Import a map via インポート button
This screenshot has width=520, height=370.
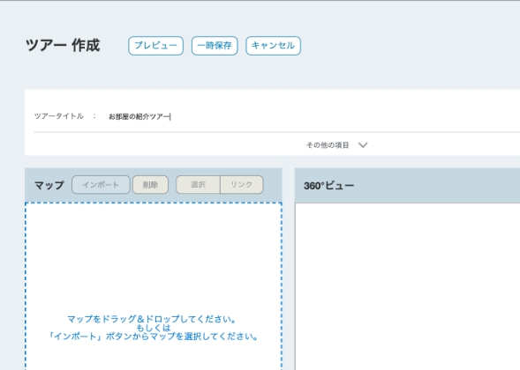click(101, 185)
